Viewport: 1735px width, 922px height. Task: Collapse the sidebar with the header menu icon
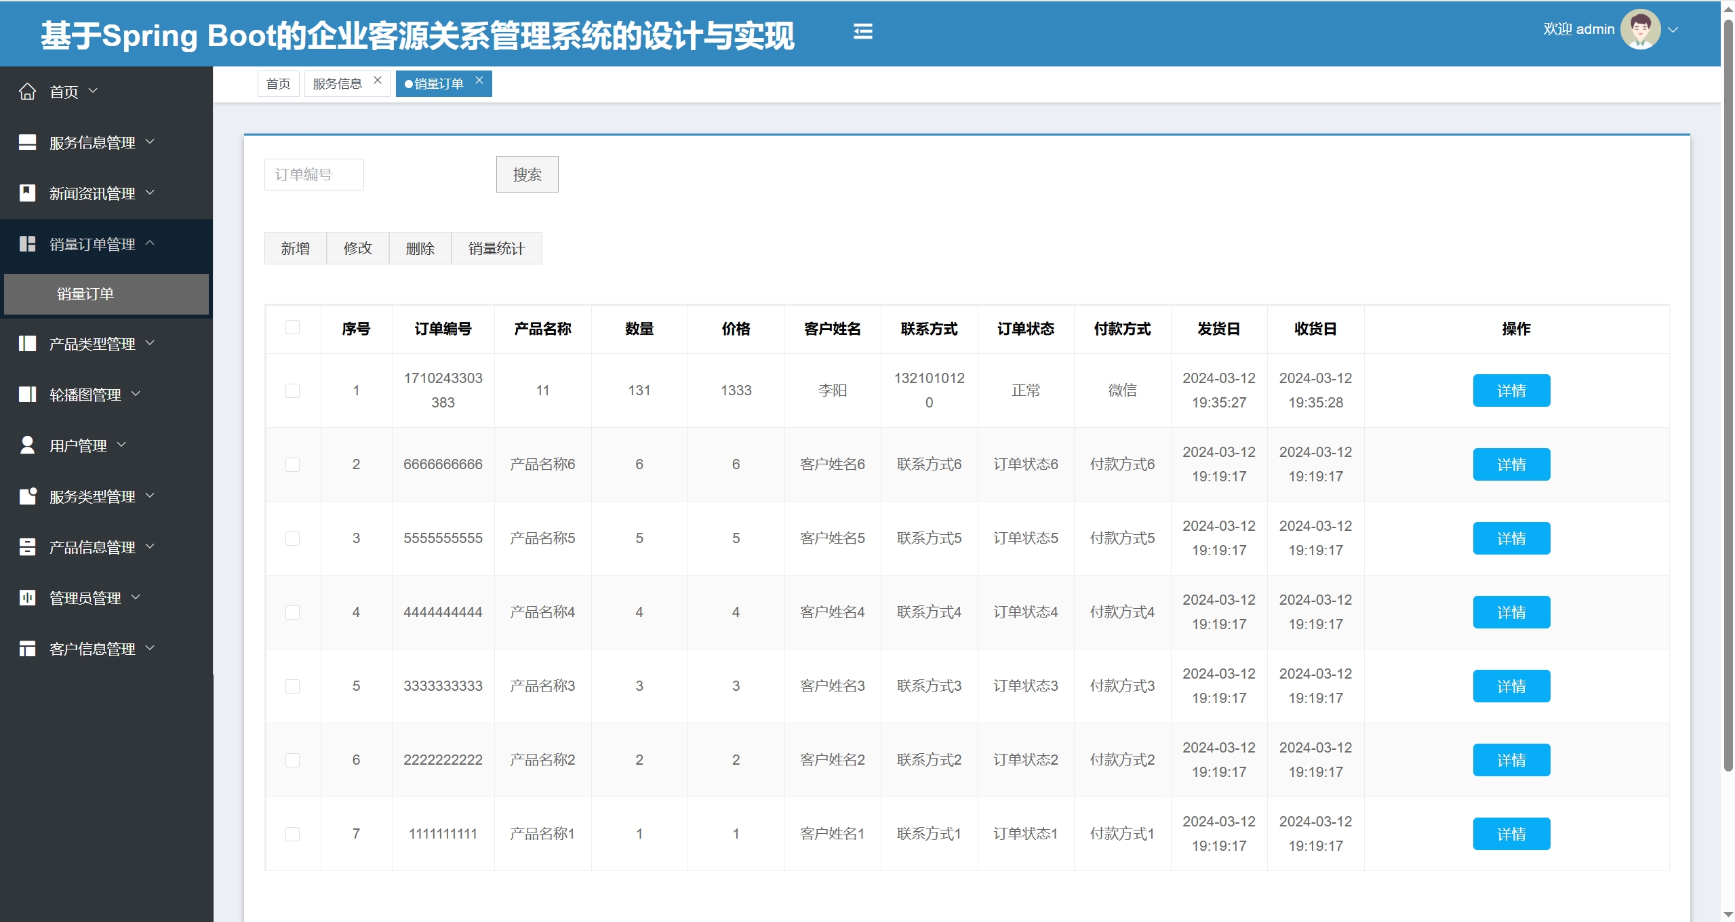[x=862, y=31]
